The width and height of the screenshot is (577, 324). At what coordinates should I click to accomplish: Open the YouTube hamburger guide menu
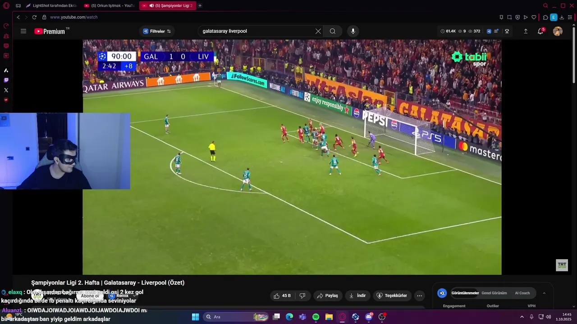(x=23, y=31)
